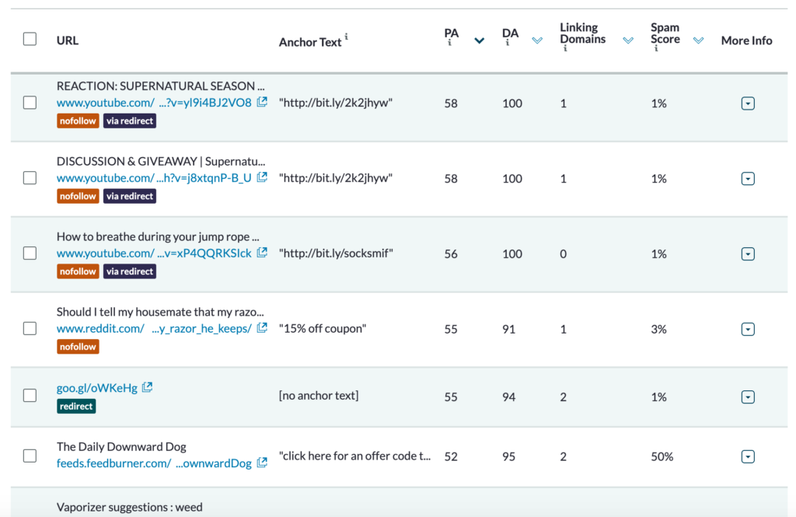Expand More Info for jump rope row

pos(748,254)
